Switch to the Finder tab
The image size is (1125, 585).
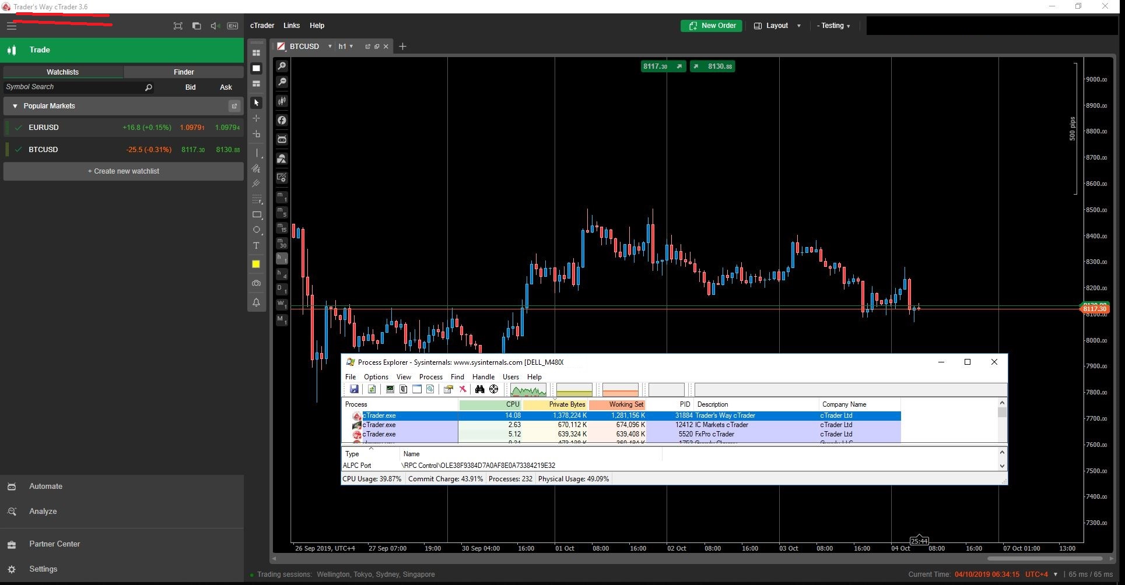pyautogui.click(x=184, y=72)
